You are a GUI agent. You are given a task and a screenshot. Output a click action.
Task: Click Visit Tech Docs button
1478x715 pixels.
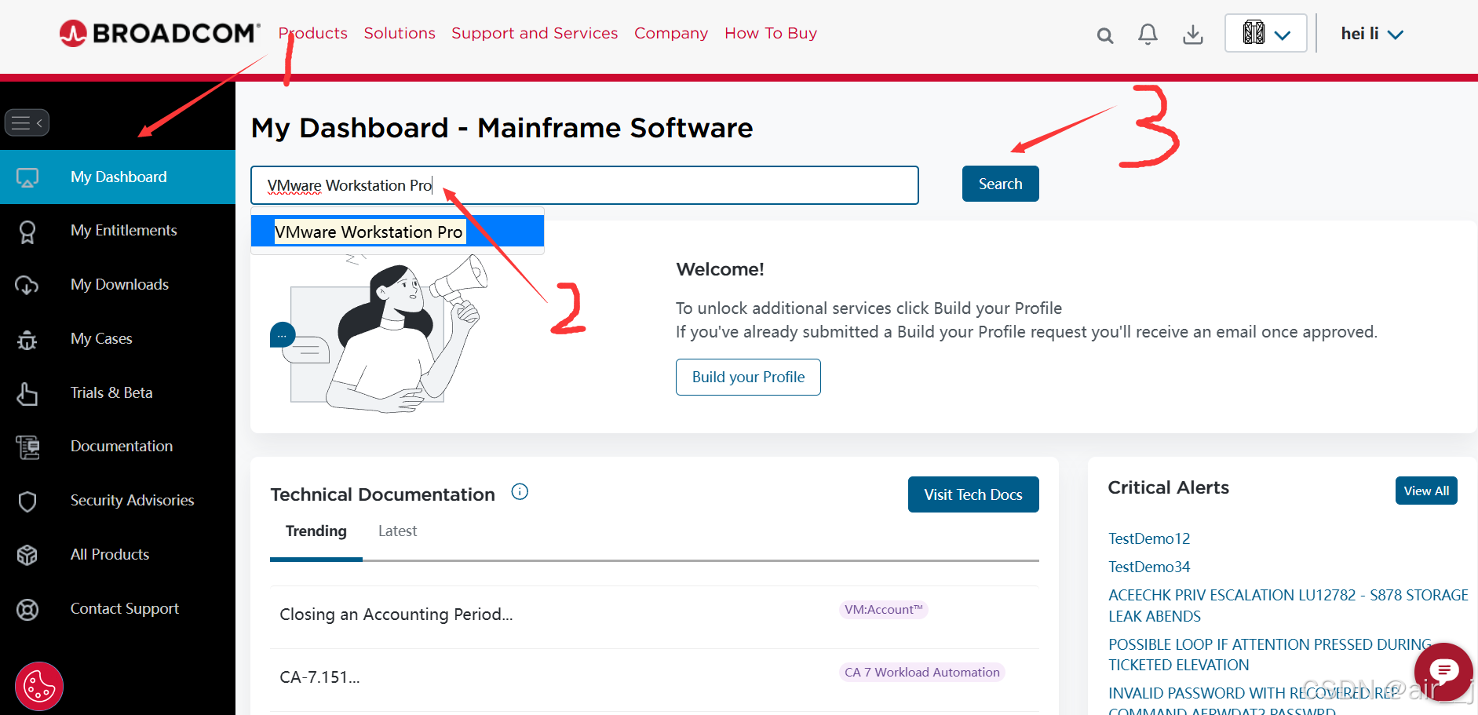pos(973,494)
